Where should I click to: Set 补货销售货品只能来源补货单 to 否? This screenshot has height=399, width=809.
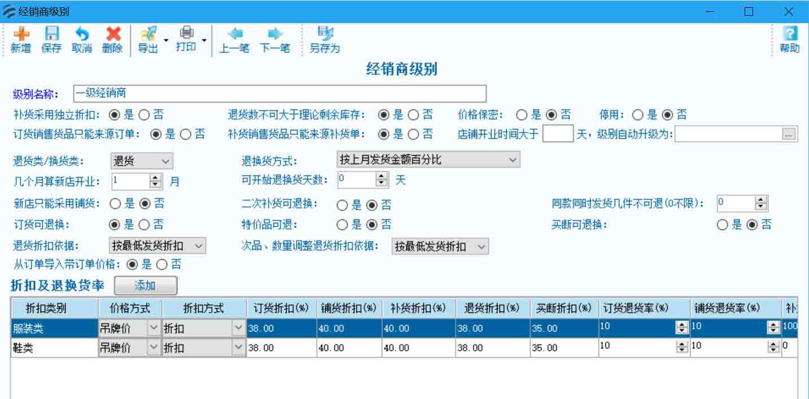click(x=414, y=134)
